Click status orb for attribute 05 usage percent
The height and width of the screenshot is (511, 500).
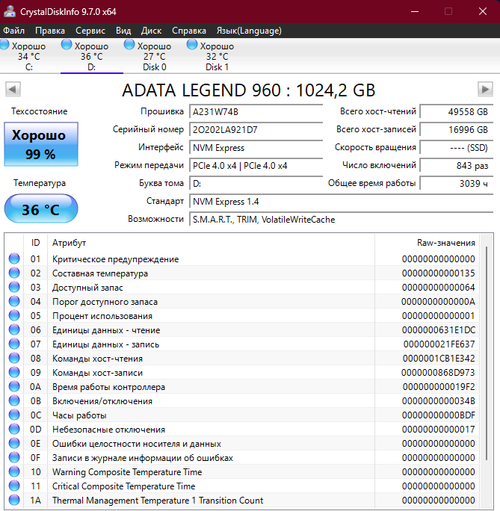14,316
